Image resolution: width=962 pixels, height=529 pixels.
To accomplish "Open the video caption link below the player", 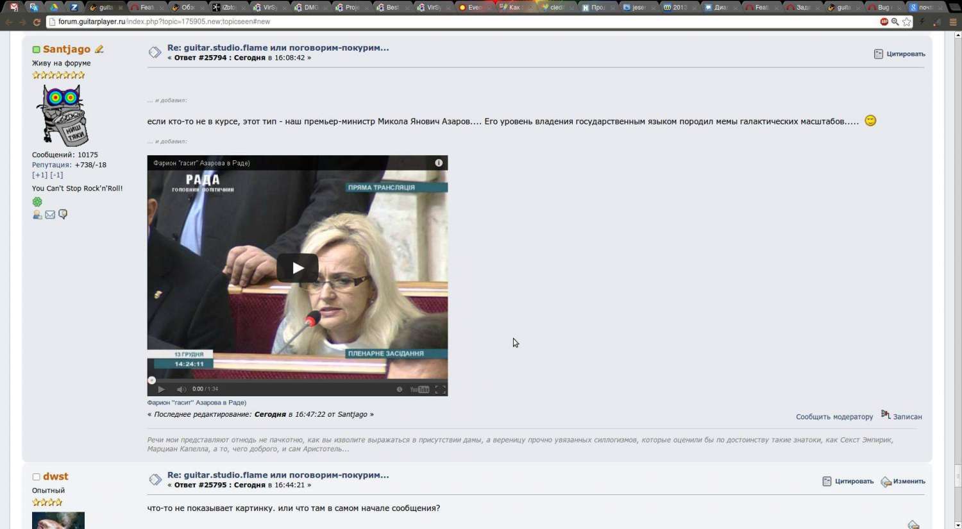I will point(197,403).
